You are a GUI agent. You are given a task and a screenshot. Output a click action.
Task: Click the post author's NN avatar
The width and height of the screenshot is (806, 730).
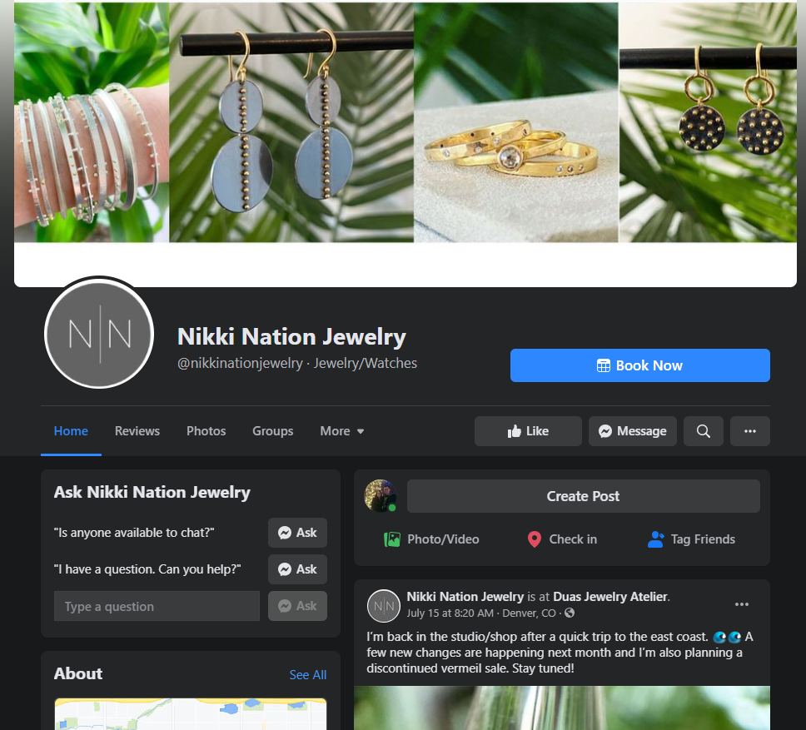[x=384, y=606]
